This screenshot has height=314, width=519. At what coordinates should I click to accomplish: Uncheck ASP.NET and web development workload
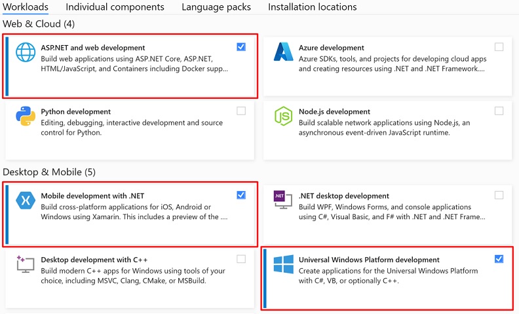(241, 47)
